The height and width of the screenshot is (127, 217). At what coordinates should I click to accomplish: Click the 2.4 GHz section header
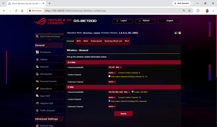point(123,62)
